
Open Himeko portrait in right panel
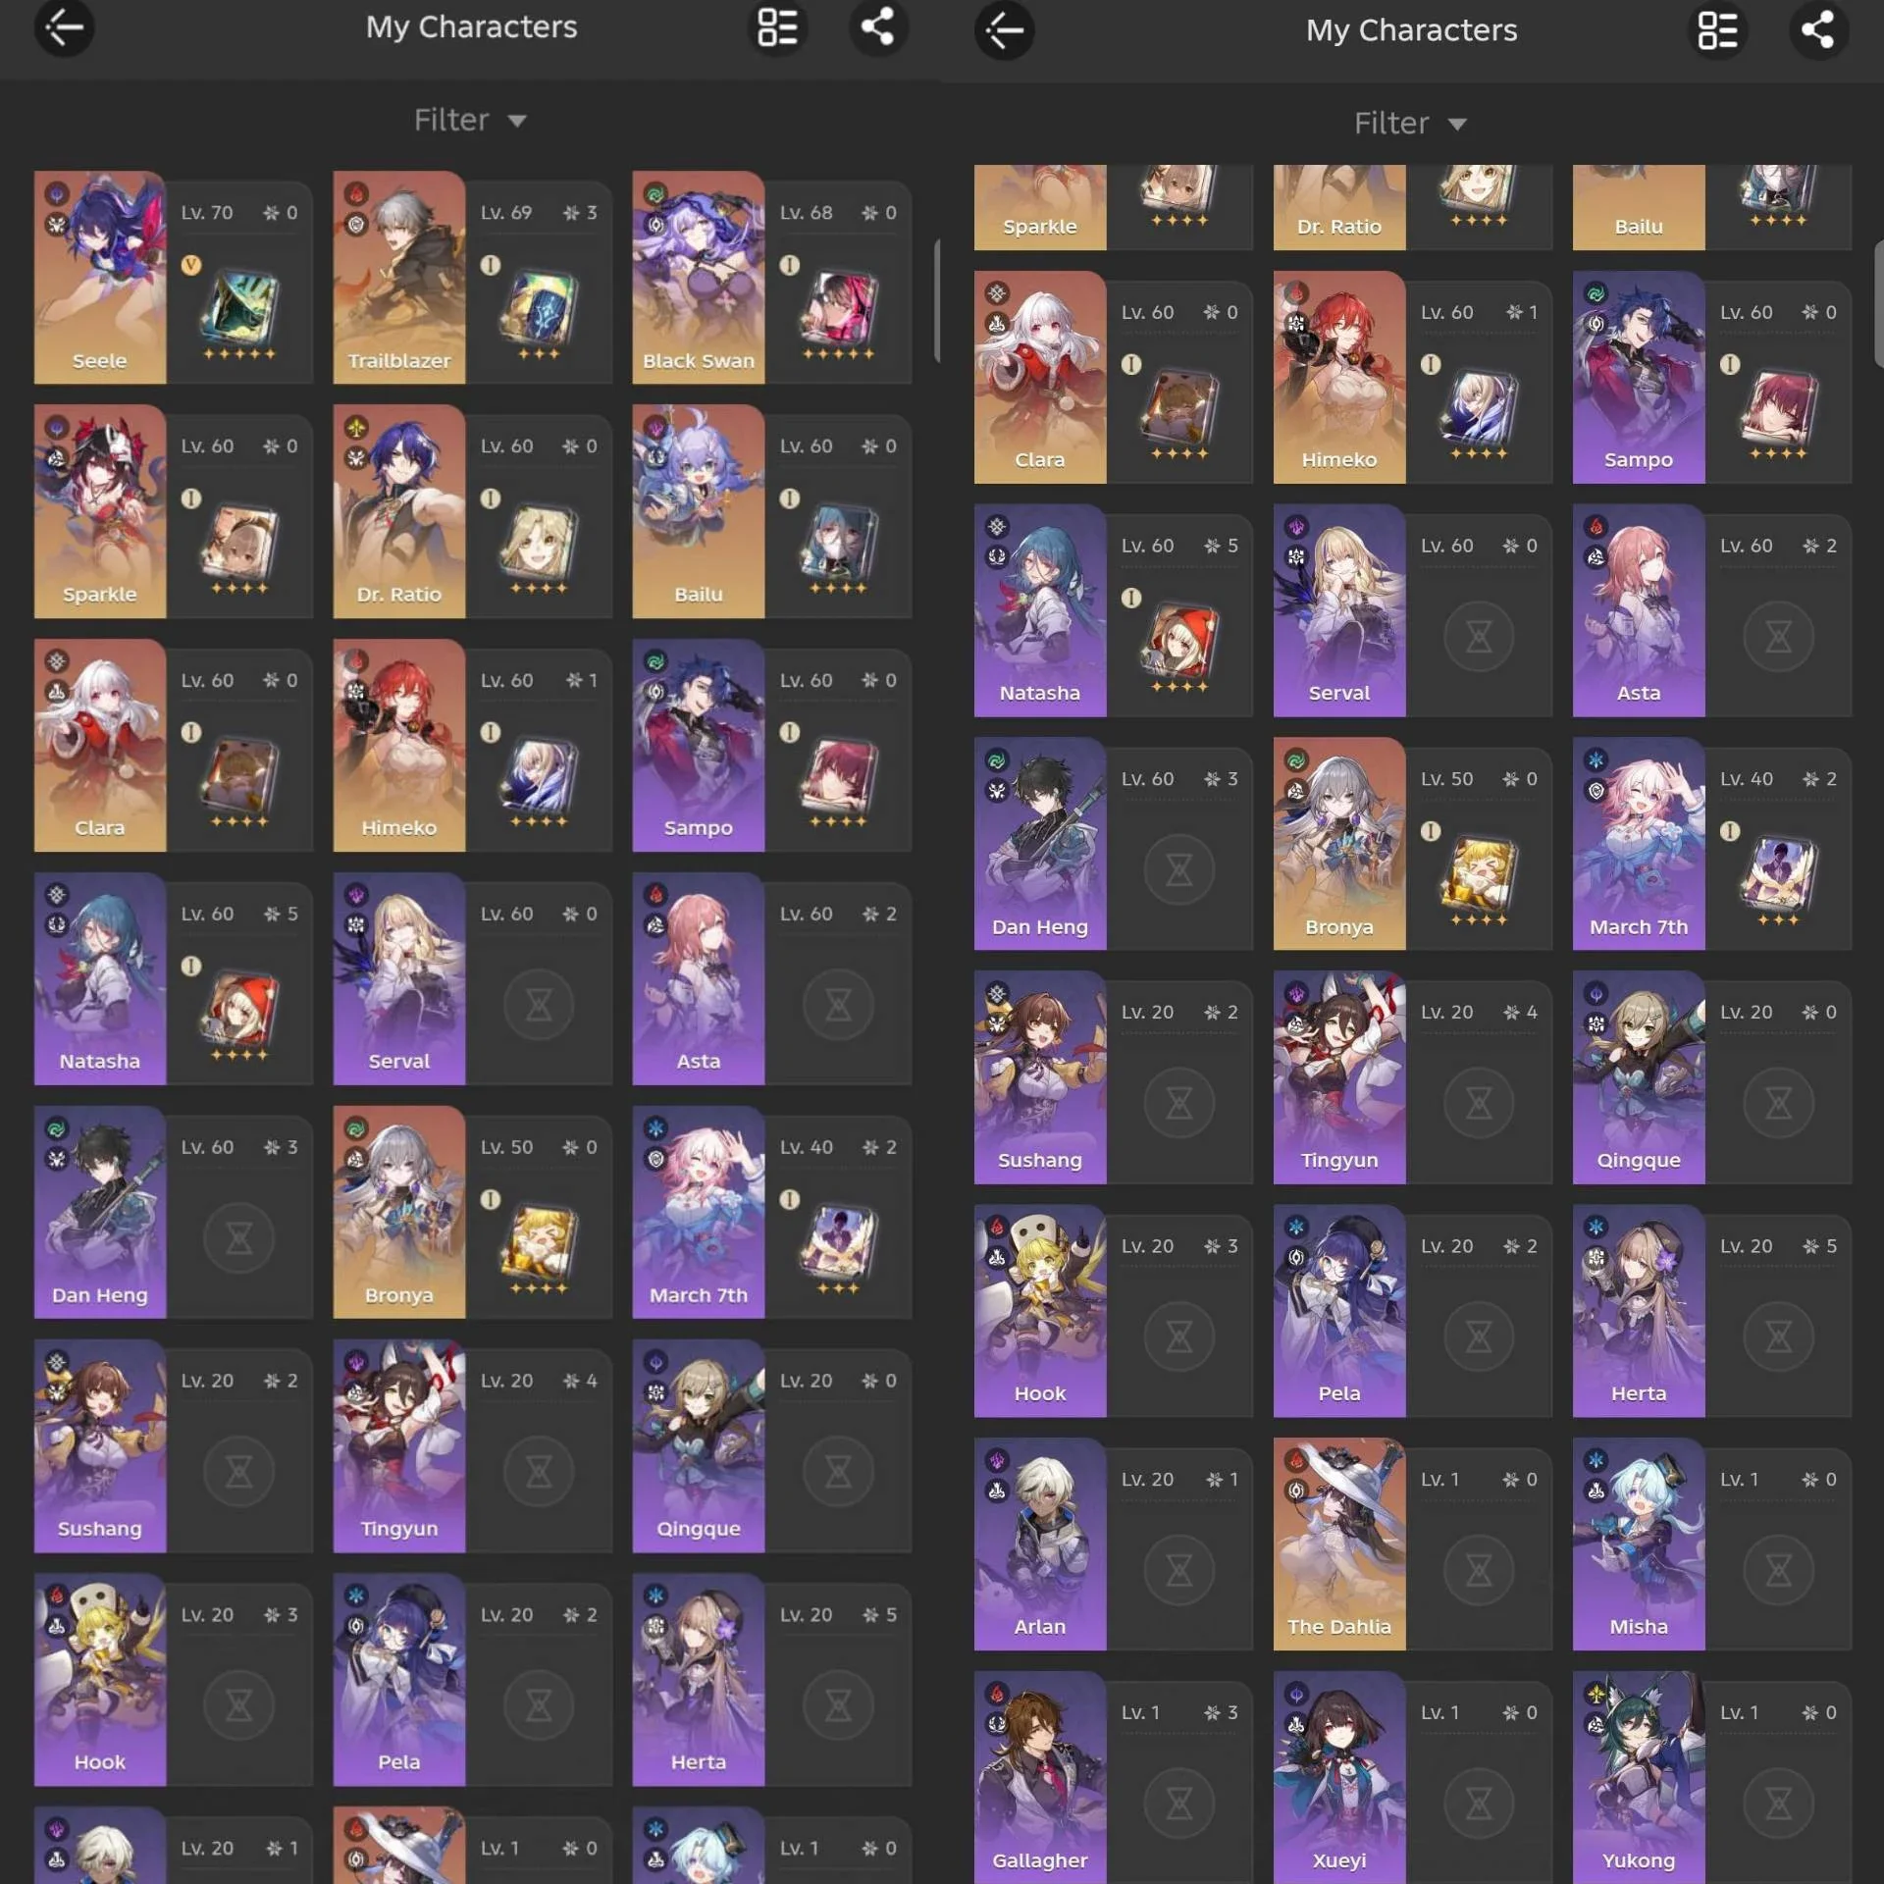click(1339, 377)
